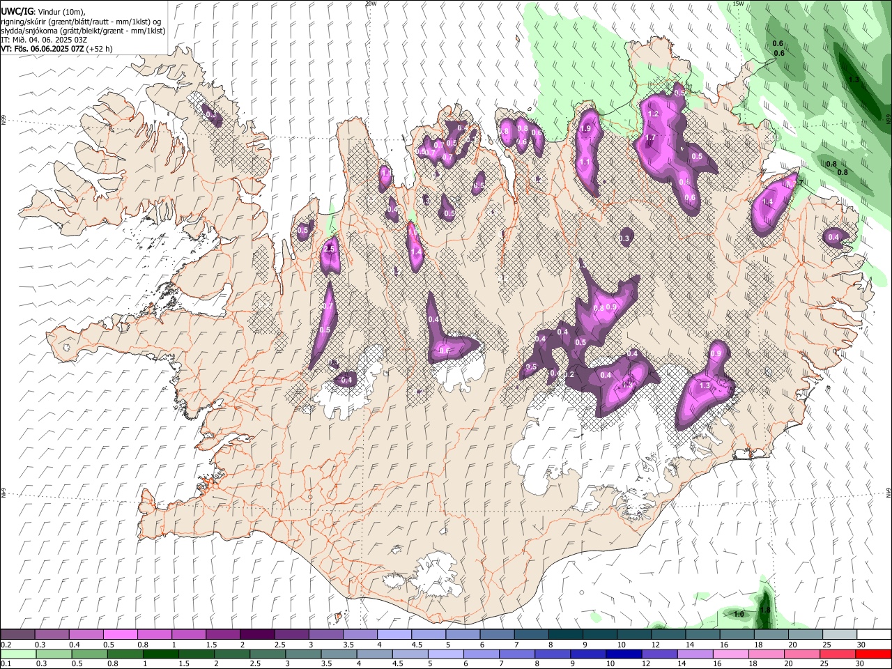Click the 30 label in the upper legend row
This screenshot has height=669, width=892.
[861, 645]
